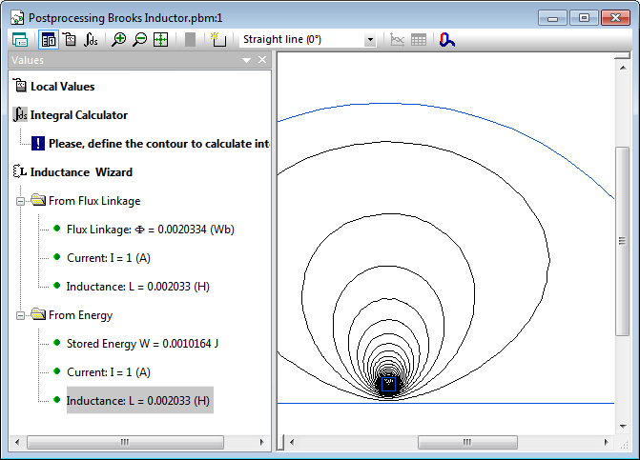
Task: Collapse the From Energy node
Action: [x=20, y=315]
